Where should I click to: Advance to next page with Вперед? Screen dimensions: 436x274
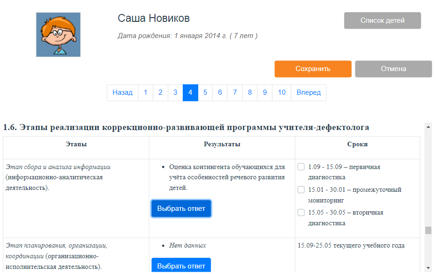308,92
